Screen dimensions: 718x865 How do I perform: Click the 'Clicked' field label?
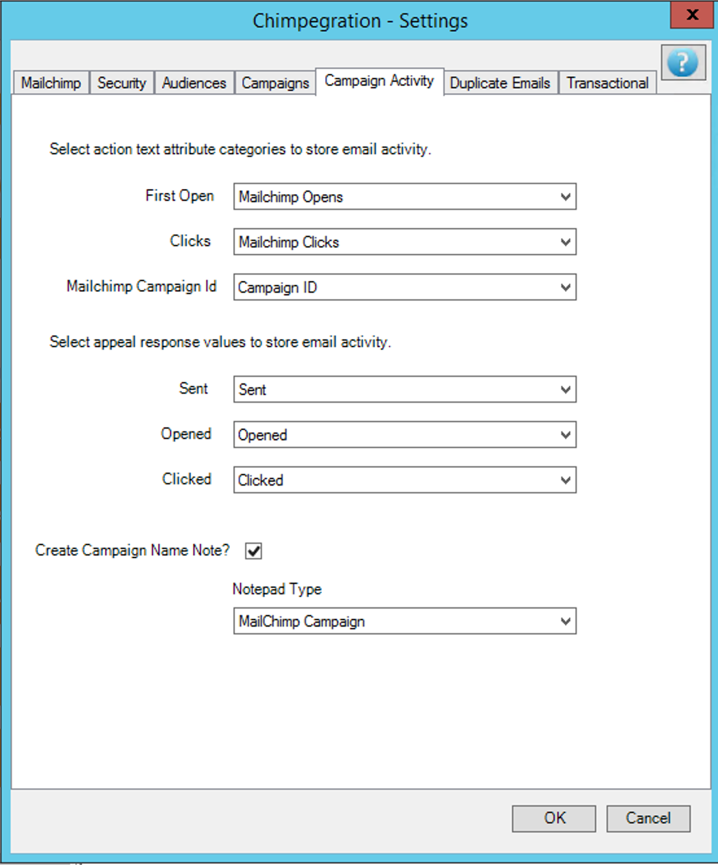(187, 479)
